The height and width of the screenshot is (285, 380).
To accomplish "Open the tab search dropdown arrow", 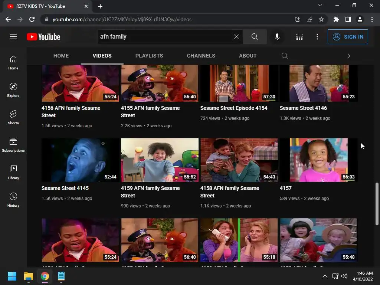I will point(320,5).
